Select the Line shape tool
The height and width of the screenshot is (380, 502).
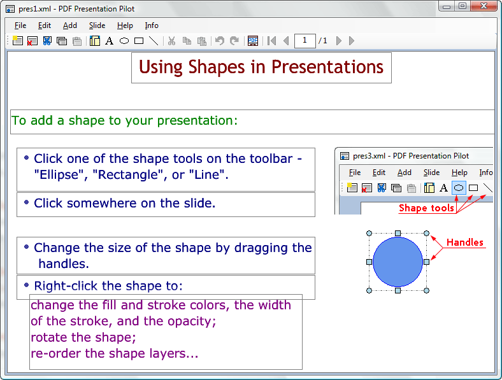point(154,41)
